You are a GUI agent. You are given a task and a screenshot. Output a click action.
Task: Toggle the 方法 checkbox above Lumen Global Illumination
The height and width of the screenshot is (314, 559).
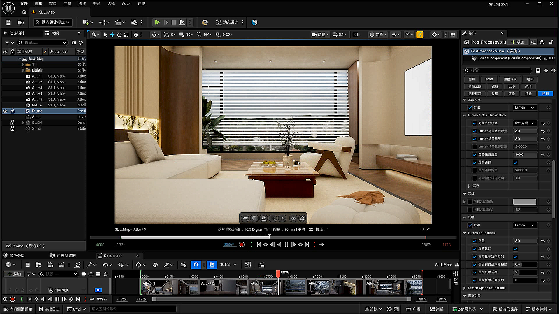470,107
